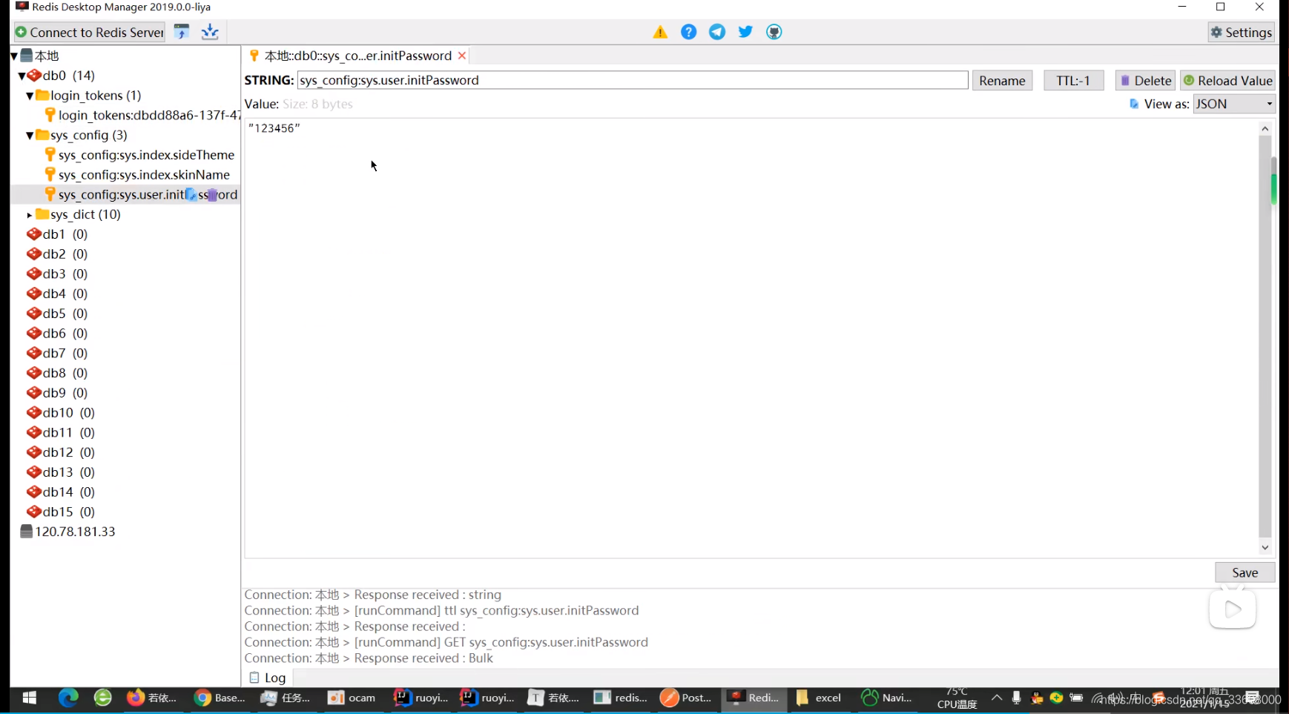Click the value editor scrollbar up arrow

[1265, 128]
